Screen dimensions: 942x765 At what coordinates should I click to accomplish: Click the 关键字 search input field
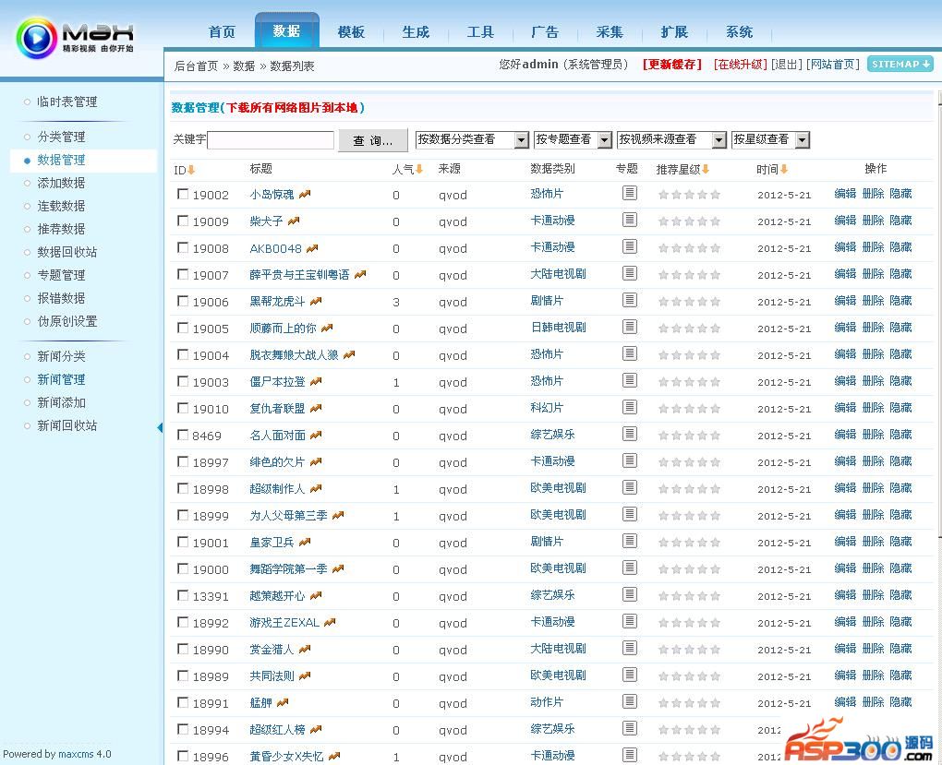tap(271, 140)
